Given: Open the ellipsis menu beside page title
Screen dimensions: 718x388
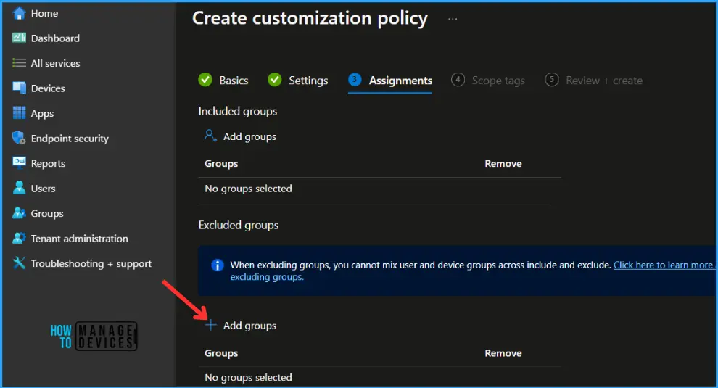Looking at the screenshot, I should coord(453,20).
